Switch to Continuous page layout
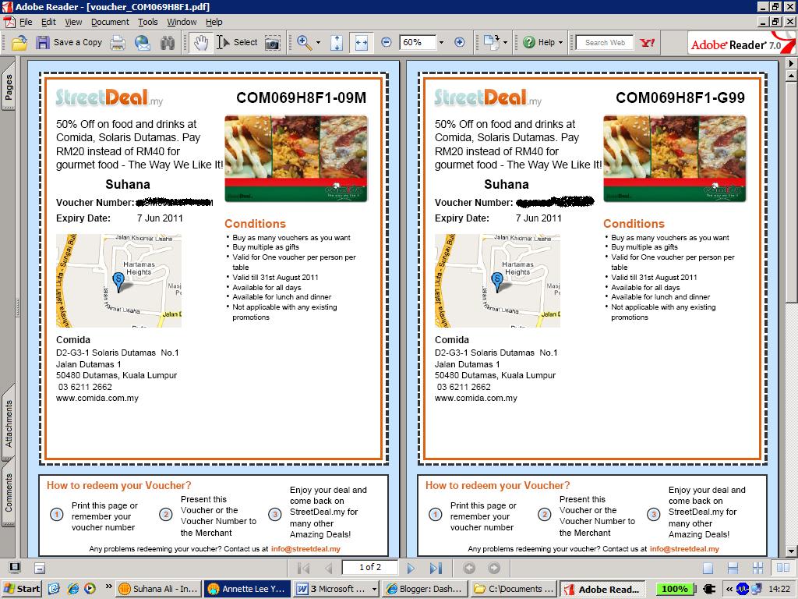798x599 pixels. click(x=733, y=568)
